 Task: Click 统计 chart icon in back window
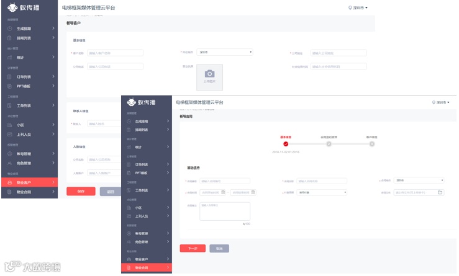10,57
